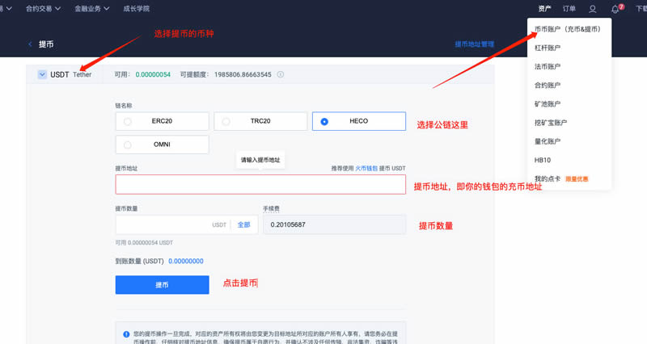Choose 合约账户 from the assets menu

[x=548, y=85]
